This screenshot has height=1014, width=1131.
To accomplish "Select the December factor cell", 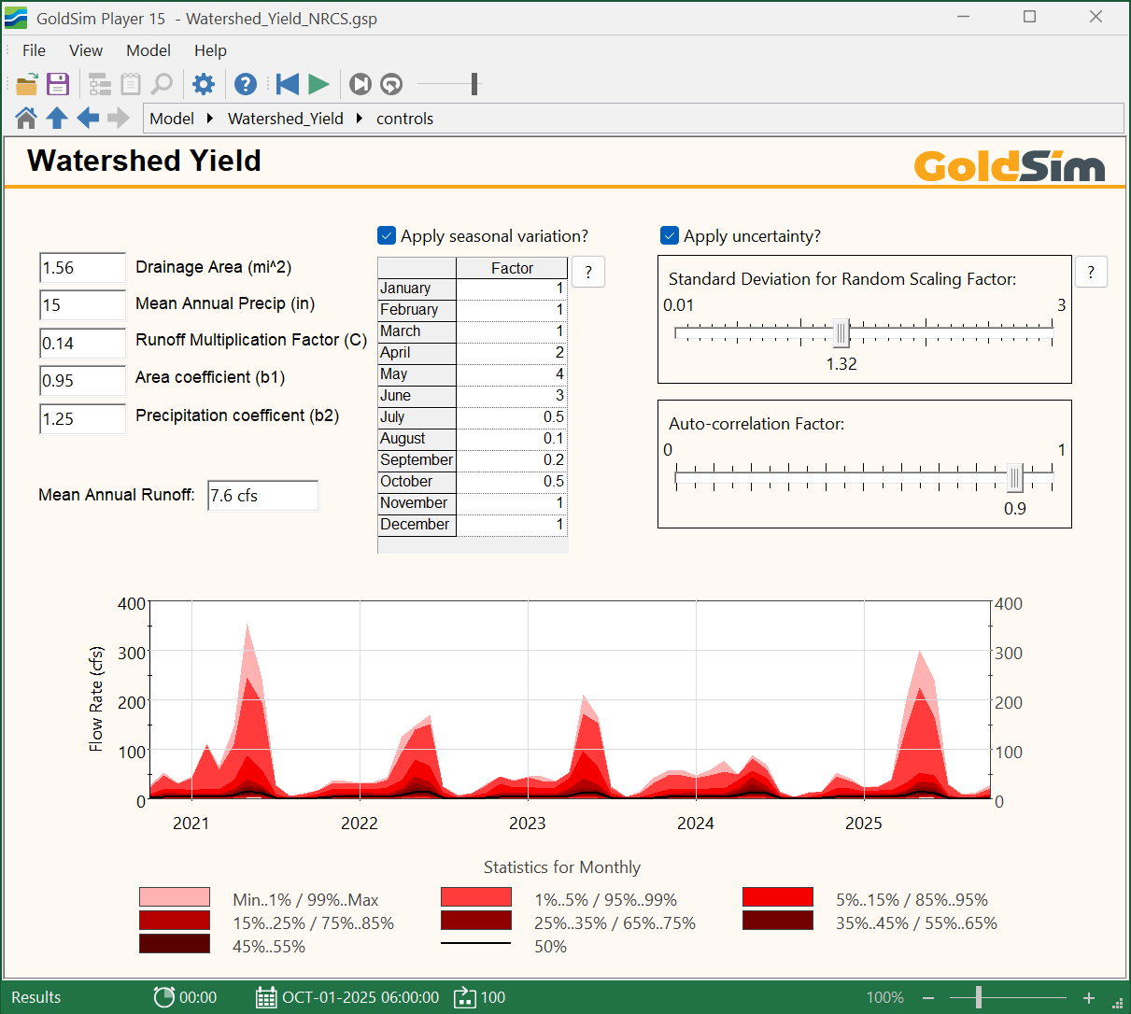I will tap(512, 525).
